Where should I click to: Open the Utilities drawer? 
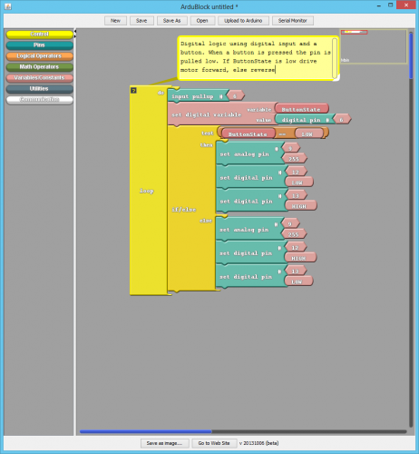coord(40,89)
